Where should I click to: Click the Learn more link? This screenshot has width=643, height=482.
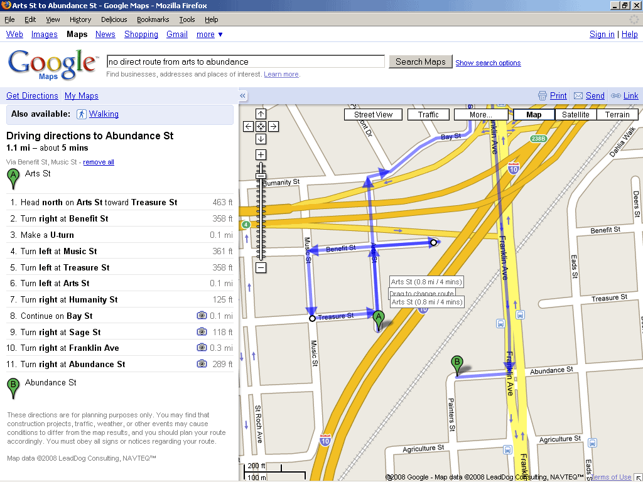281,74
